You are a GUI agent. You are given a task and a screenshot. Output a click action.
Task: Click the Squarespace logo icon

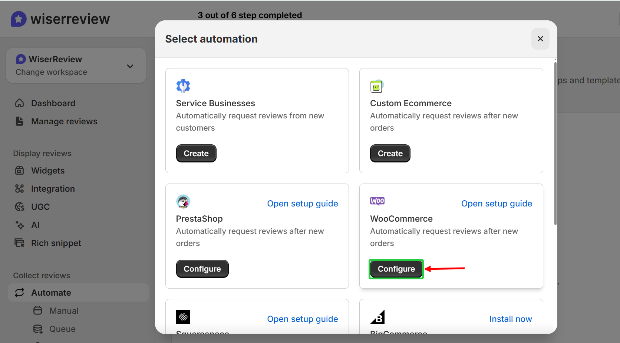coord(183,317)
